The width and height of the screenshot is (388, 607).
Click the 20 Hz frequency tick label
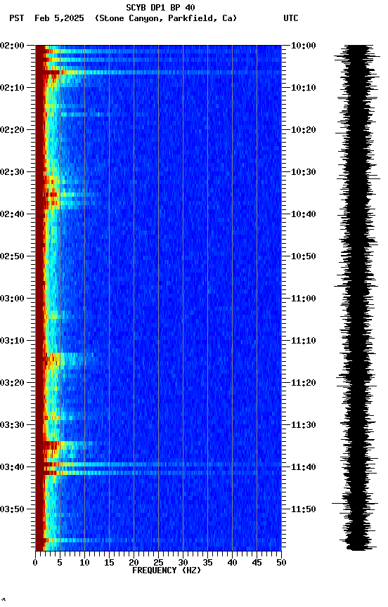[134, 563]
